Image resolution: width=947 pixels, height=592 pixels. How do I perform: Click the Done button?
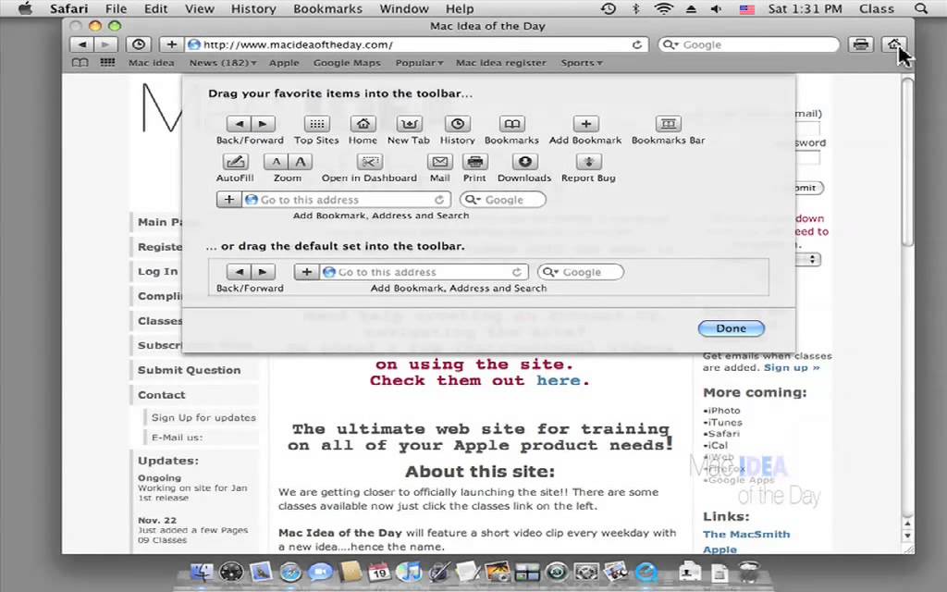732,328
